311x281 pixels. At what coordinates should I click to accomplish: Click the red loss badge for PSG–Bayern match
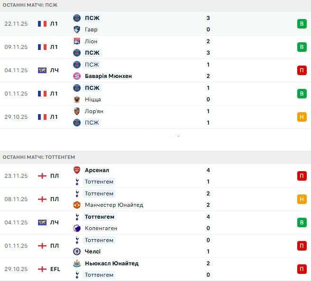(302, 70)
